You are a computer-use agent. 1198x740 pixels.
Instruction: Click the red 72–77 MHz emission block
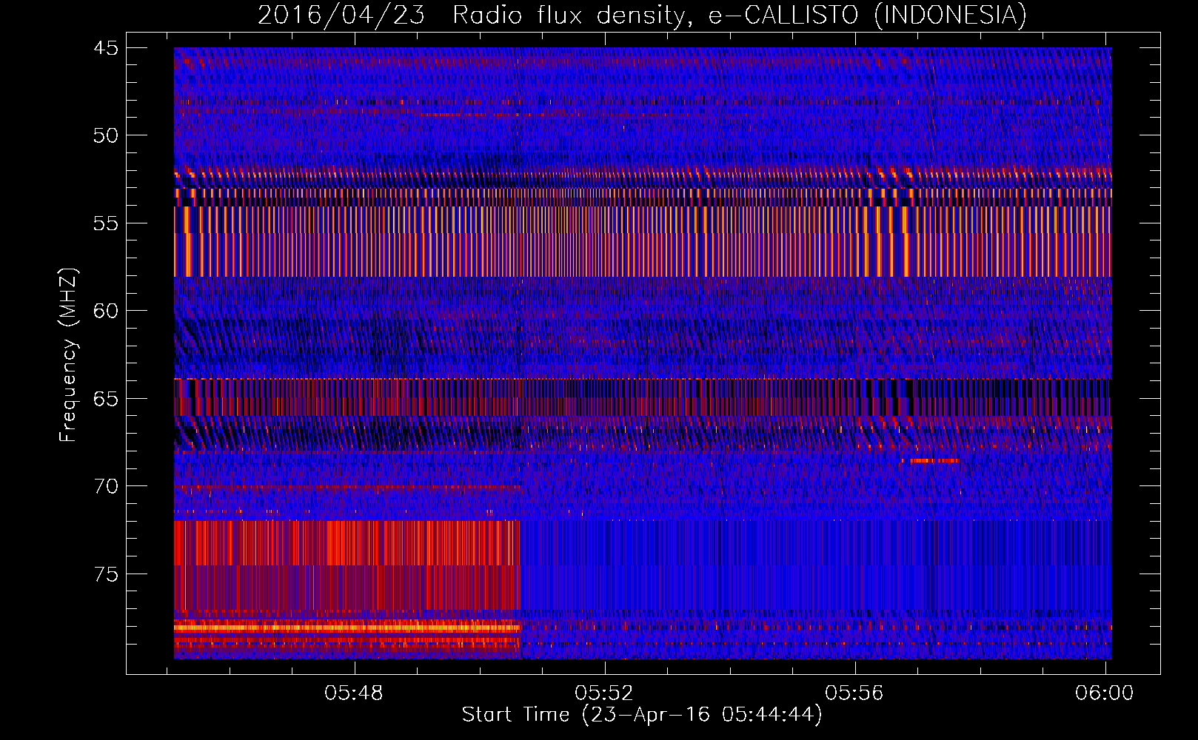coord(347,565)
